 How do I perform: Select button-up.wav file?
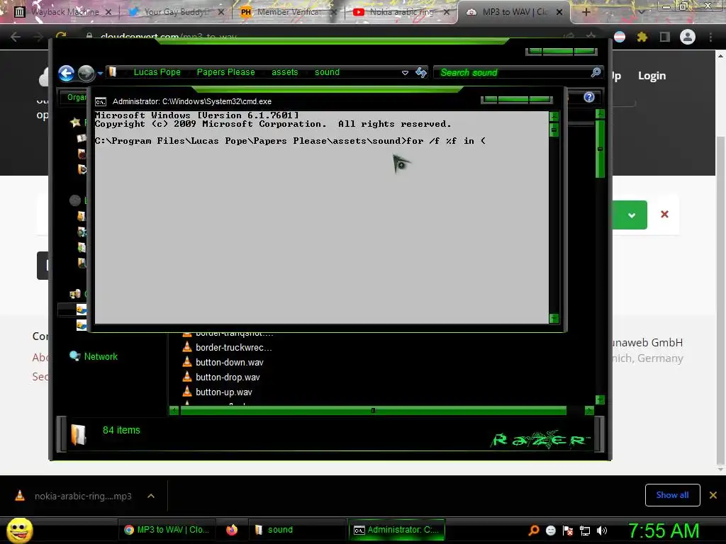pyautogui.click(x=223, y=392)
